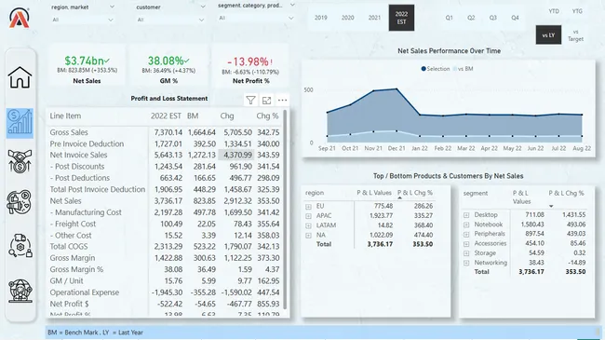Sort by segment P & L Chg % header
The image size is (605, 340).
point(566,193)
